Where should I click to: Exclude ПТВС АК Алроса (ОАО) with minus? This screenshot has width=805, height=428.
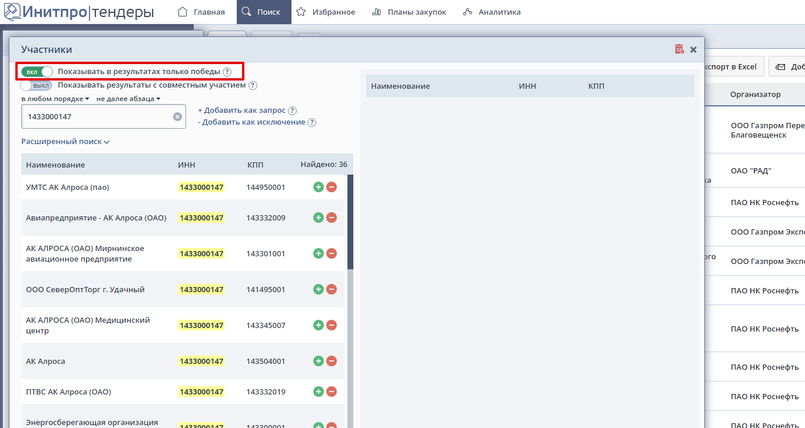coord(332,392)
